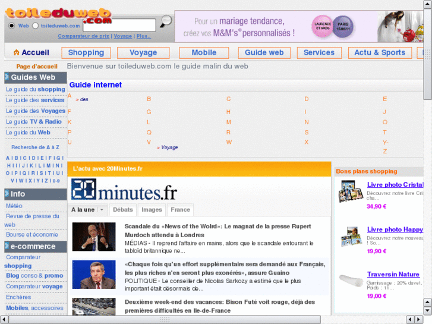Image resolution: width=432 pixels, height=324 pixels.
Task: Switch to the France tab
Action: 181,210
